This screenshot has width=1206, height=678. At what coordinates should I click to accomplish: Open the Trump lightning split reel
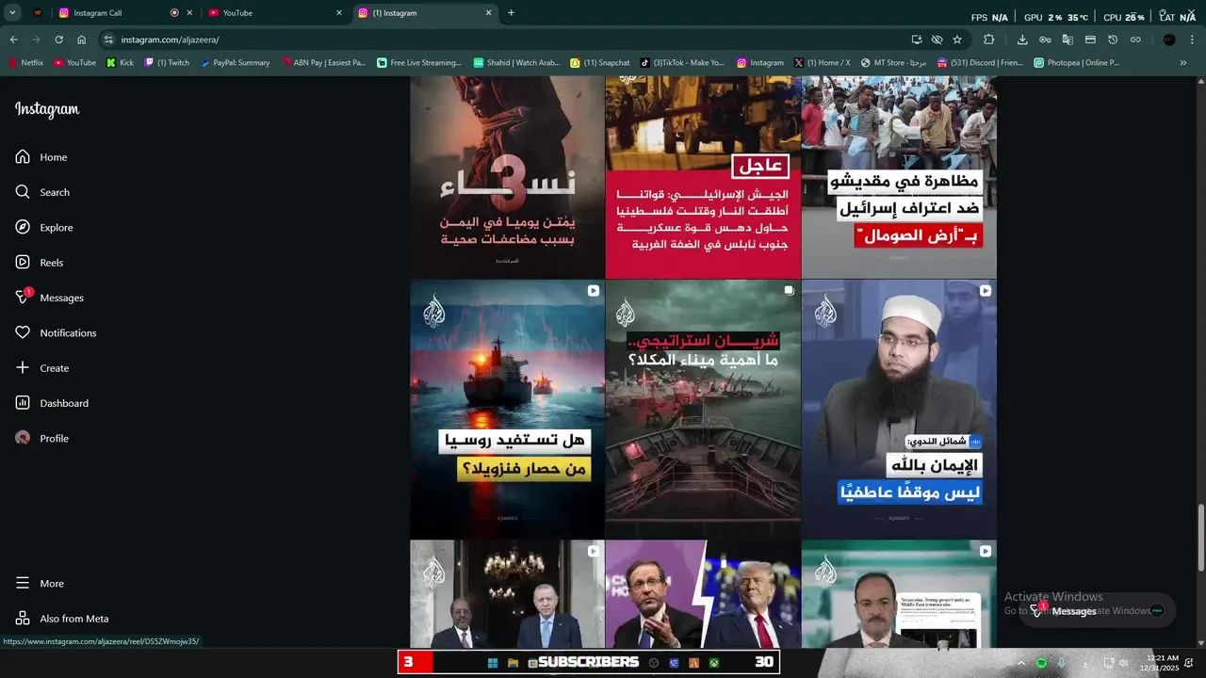tap(703, 594)
